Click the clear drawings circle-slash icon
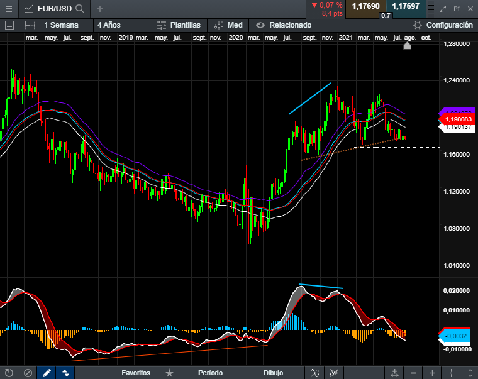 pos(28,372)
